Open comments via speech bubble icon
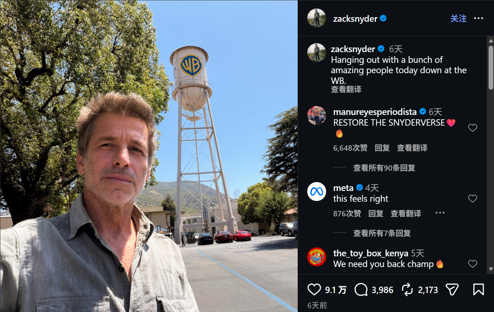 click(x=361, y=289)
